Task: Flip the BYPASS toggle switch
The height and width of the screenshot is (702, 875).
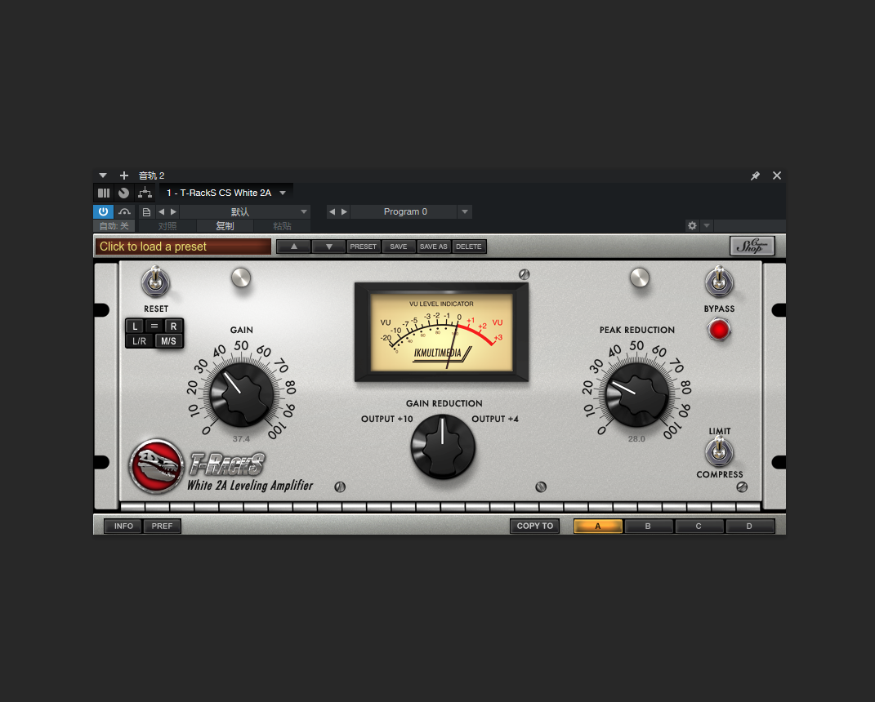Action: (x=719, y=282)
